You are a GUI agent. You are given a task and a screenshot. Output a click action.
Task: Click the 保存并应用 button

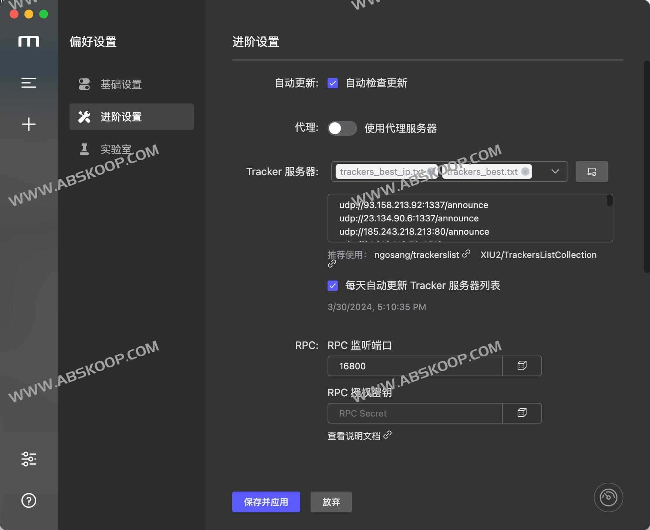click(266, 502)
